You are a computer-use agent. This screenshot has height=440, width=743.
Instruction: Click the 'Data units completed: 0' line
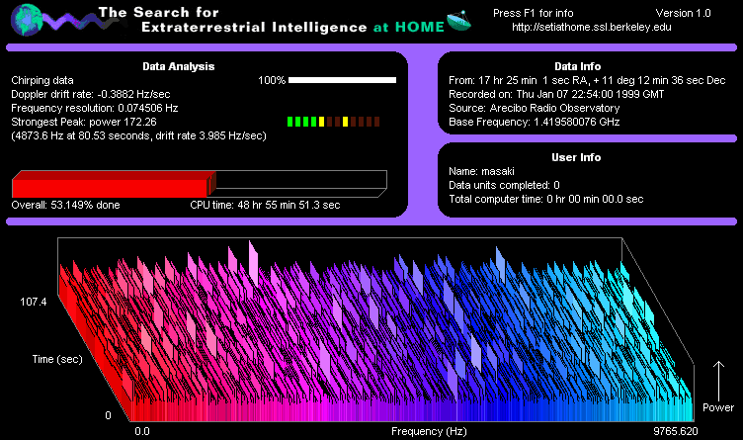(x=504, y=185)
